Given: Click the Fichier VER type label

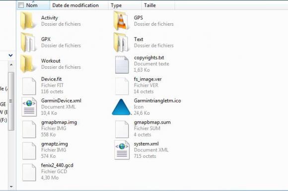Looking at the screenshot, I should [x=146, y=85].
